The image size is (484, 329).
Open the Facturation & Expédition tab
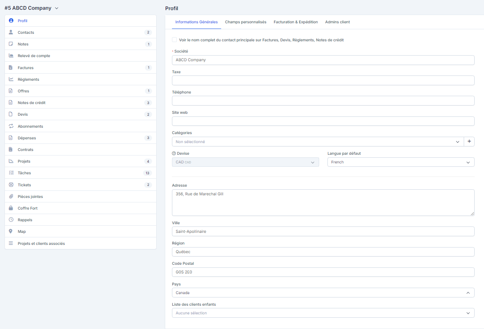[x=296, y=22]
